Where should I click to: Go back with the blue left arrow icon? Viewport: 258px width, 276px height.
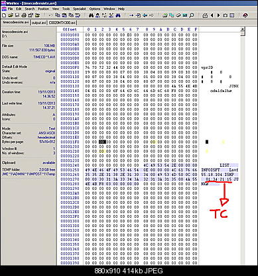click(145, 15)
